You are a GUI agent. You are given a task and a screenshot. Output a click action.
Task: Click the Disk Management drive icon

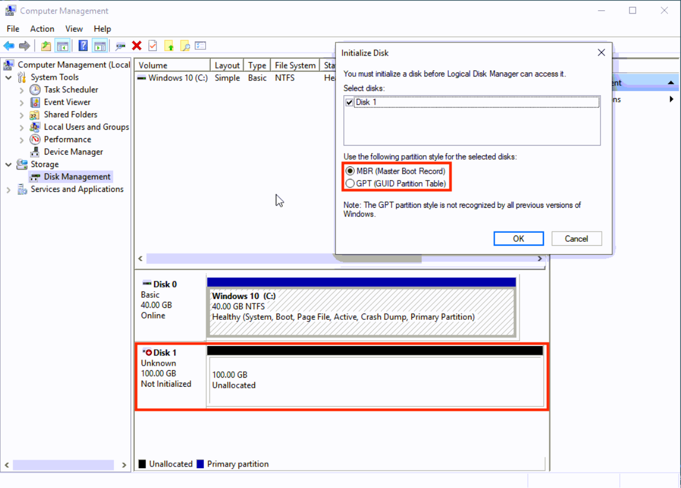click(35, 177)
